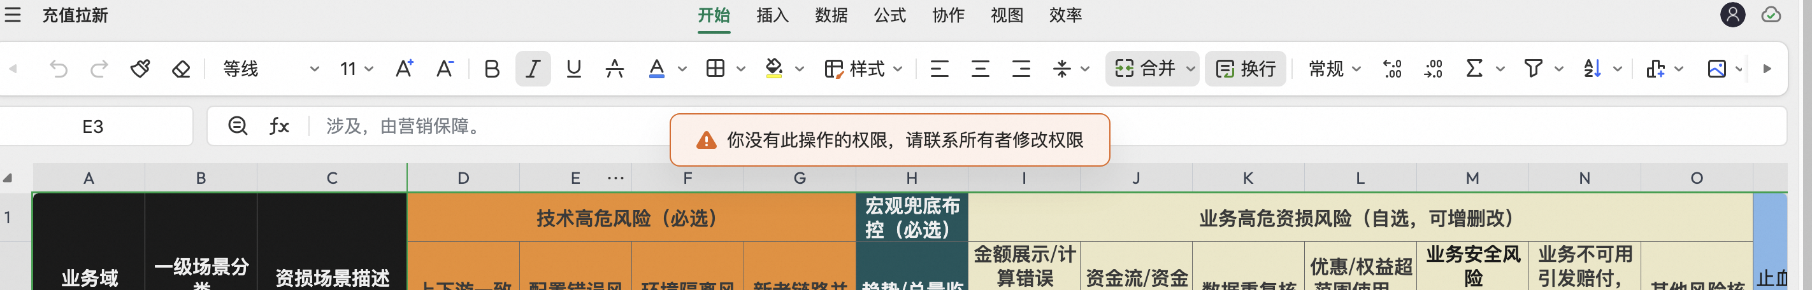
Task: Click the Redo arrow icon
Action: coord(99,69)
